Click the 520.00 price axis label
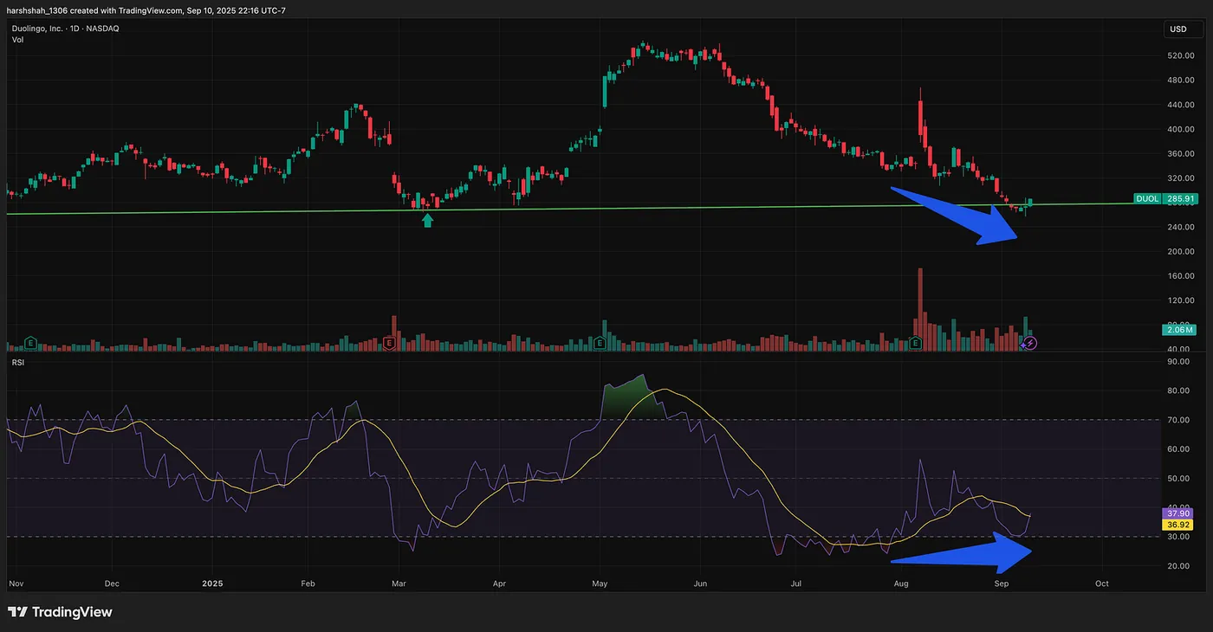This screenshot has height=632, width=1213. (x=1182, y=56)
